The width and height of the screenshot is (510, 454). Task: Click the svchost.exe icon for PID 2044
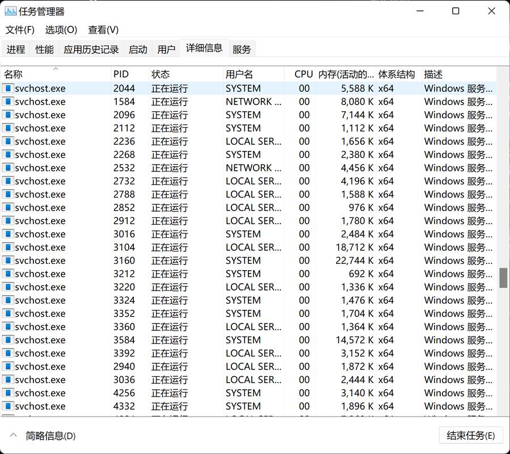click(7, 88)
